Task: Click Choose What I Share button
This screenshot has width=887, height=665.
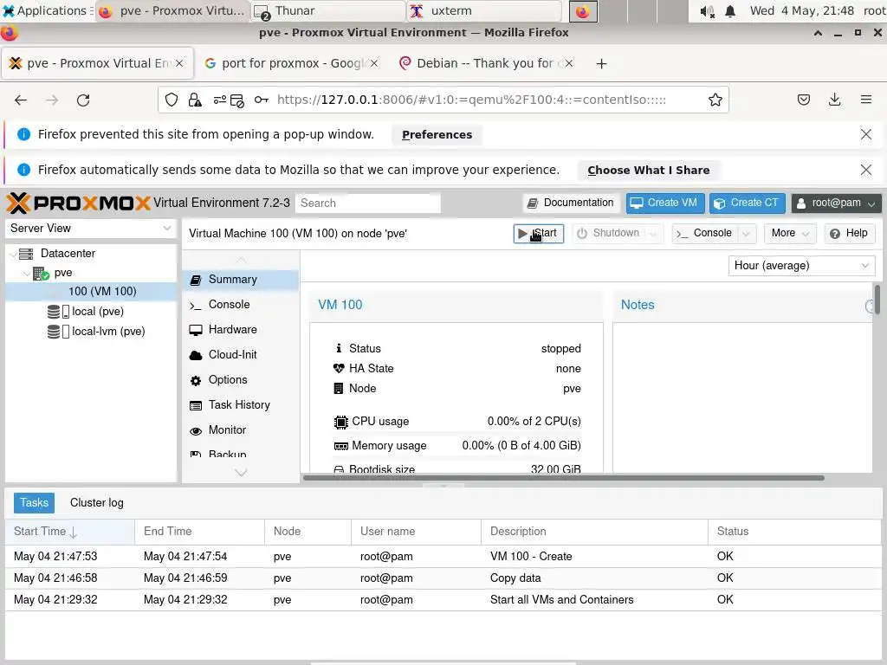Action: (648, 171)
